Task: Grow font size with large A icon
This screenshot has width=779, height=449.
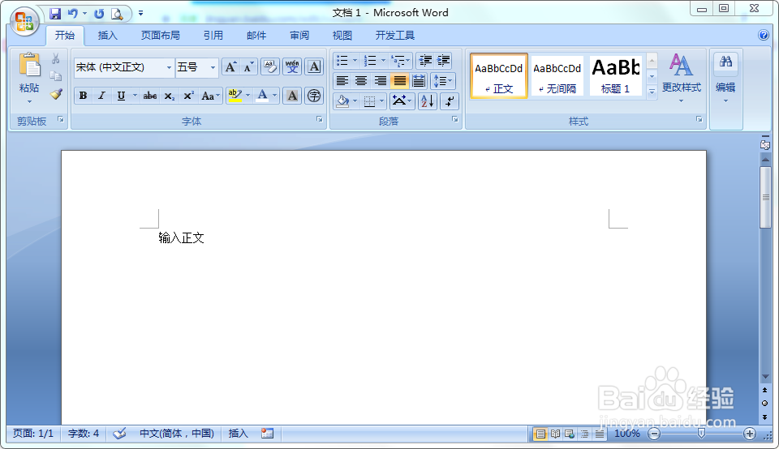Action: coord(230,67)
